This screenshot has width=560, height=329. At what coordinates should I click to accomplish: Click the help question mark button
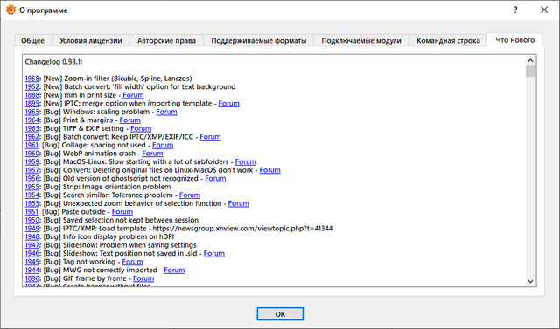click(515, 10)
